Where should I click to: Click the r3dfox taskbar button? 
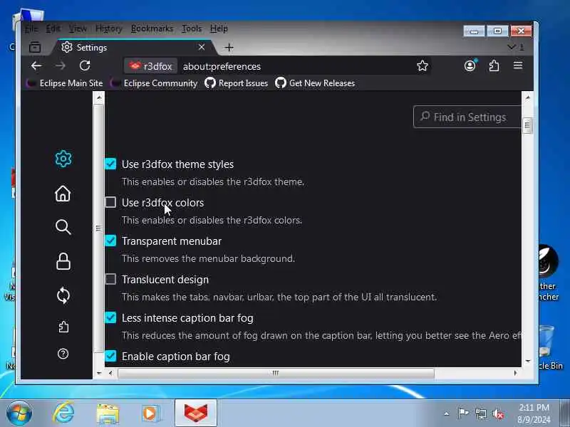pos(196,413)
